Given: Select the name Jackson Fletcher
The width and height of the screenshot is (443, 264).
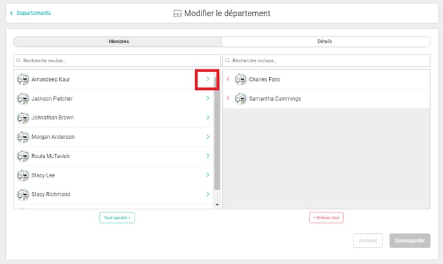Looking at the screenshot, I should click(52, 99).
